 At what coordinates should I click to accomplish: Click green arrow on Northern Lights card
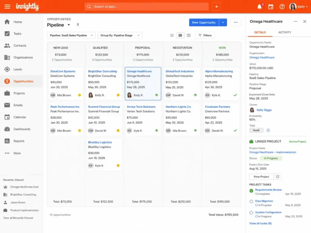point(195,130)
